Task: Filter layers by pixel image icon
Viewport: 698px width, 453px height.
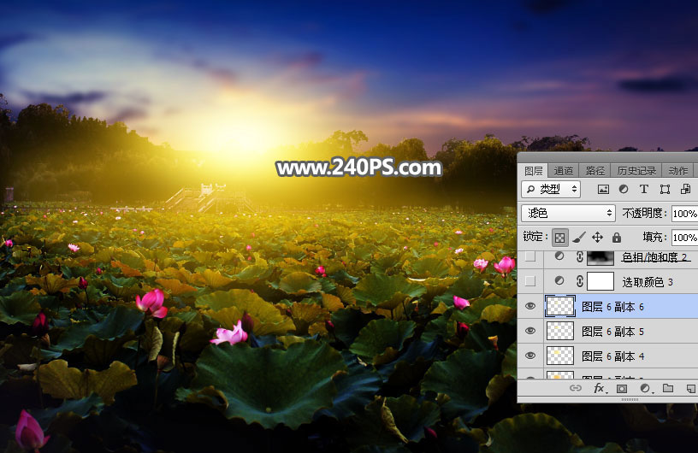Action: [x=603, y=190]
